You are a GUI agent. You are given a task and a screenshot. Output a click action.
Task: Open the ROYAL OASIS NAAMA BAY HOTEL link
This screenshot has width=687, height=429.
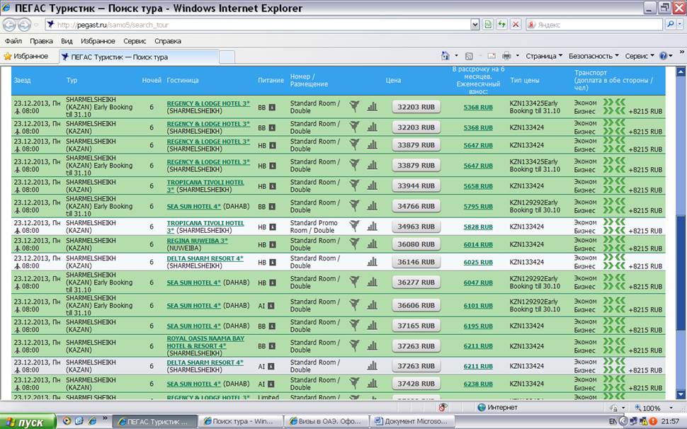tap(205, 342)
